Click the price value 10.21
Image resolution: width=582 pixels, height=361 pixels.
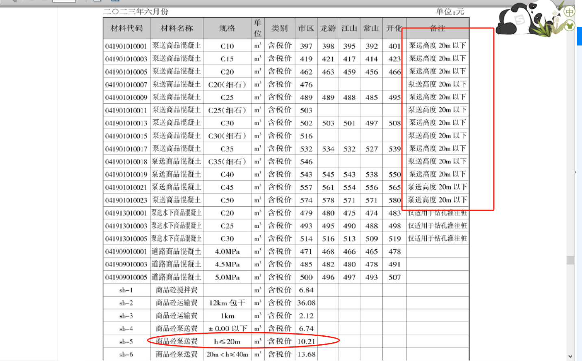[x=306, y=342]
